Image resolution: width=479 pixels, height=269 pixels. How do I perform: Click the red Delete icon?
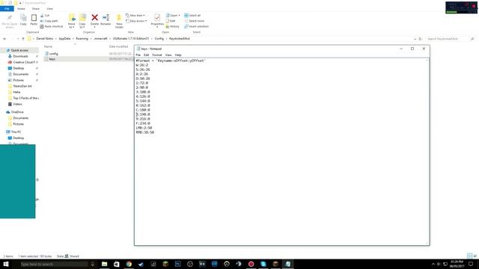tap(95, 18)
